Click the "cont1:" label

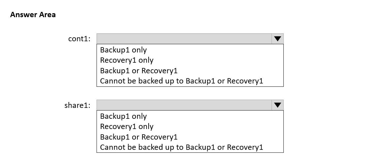click(79, 39)
